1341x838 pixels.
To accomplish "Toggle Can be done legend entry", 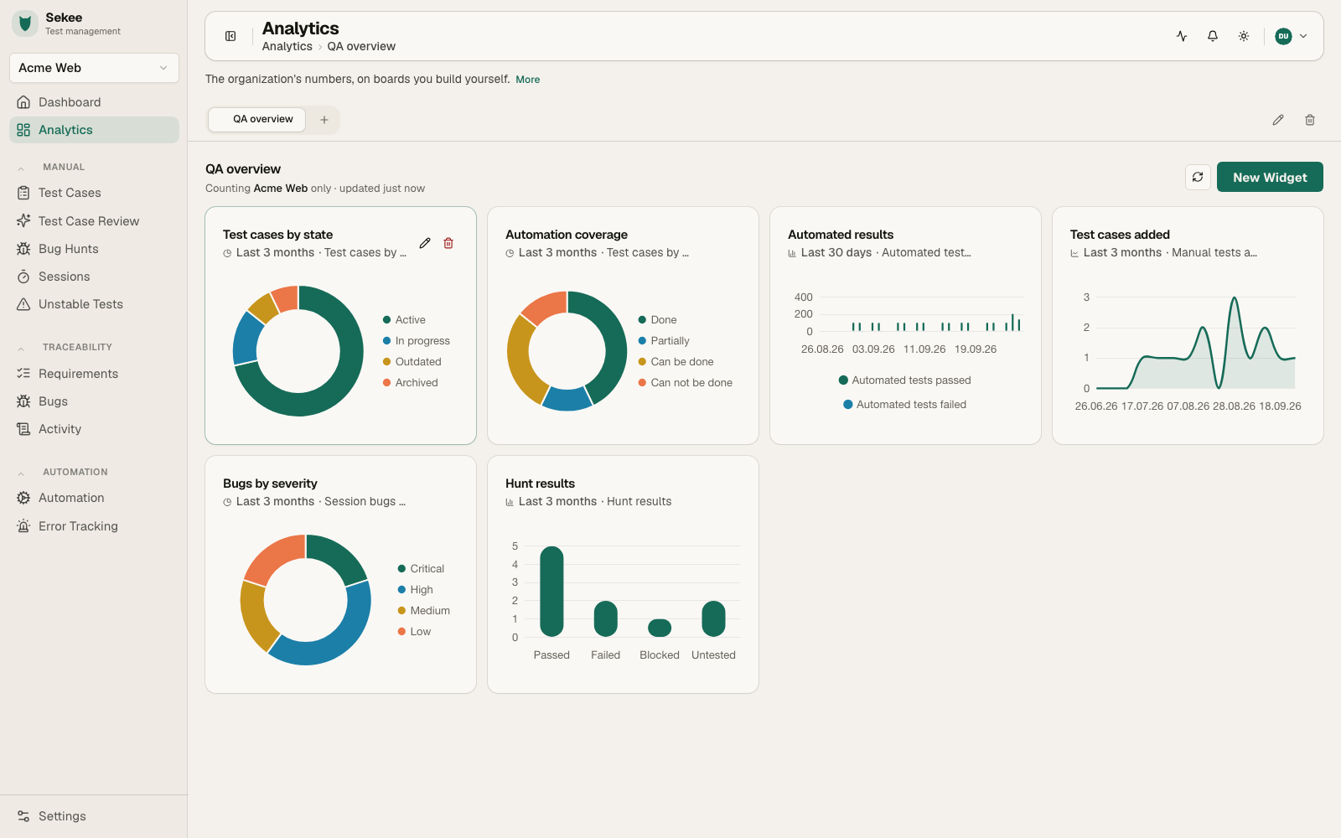I will coord(676,362).
